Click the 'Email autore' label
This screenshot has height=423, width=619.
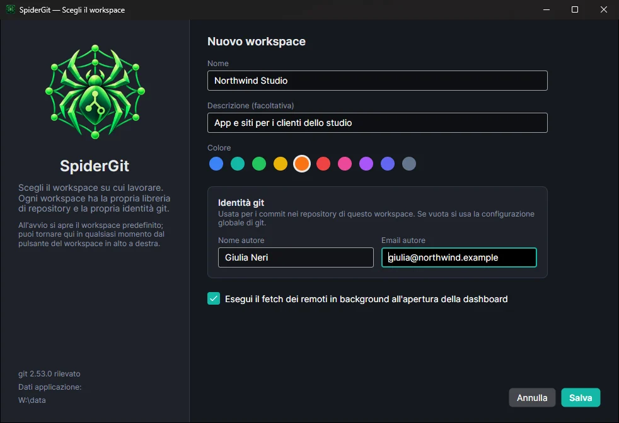point(403,240)
